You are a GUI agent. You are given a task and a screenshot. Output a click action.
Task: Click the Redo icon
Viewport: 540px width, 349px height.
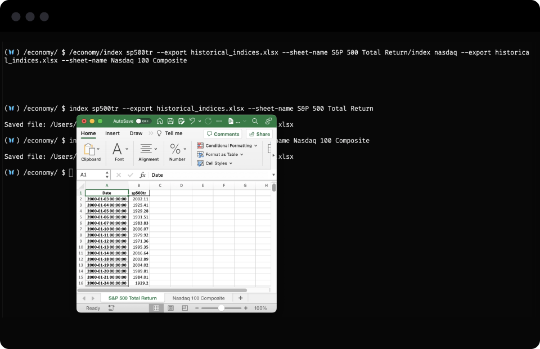click(208, 121)
